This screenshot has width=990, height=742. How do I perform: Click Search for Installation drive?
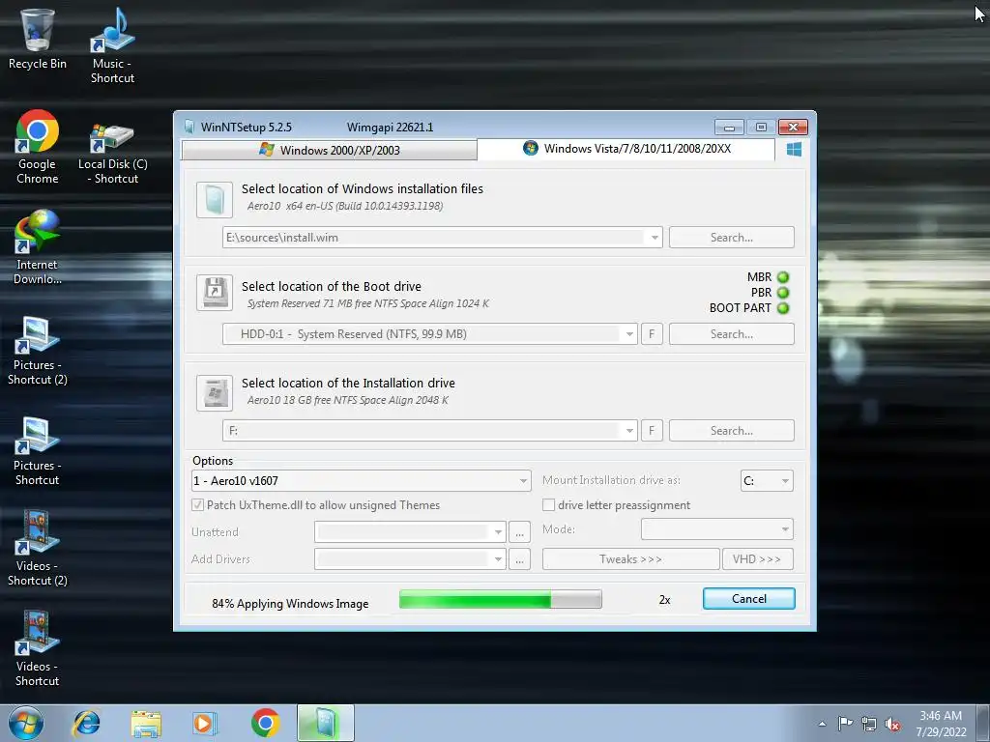(x=731, y=431)
